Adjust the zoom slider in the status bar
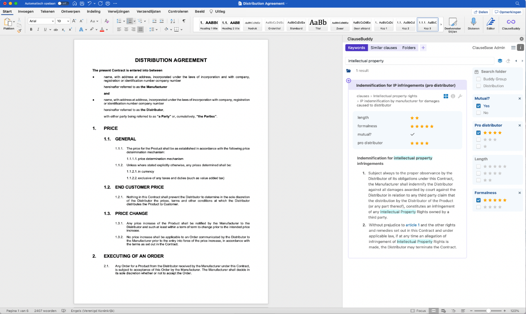 coord(489,311)
